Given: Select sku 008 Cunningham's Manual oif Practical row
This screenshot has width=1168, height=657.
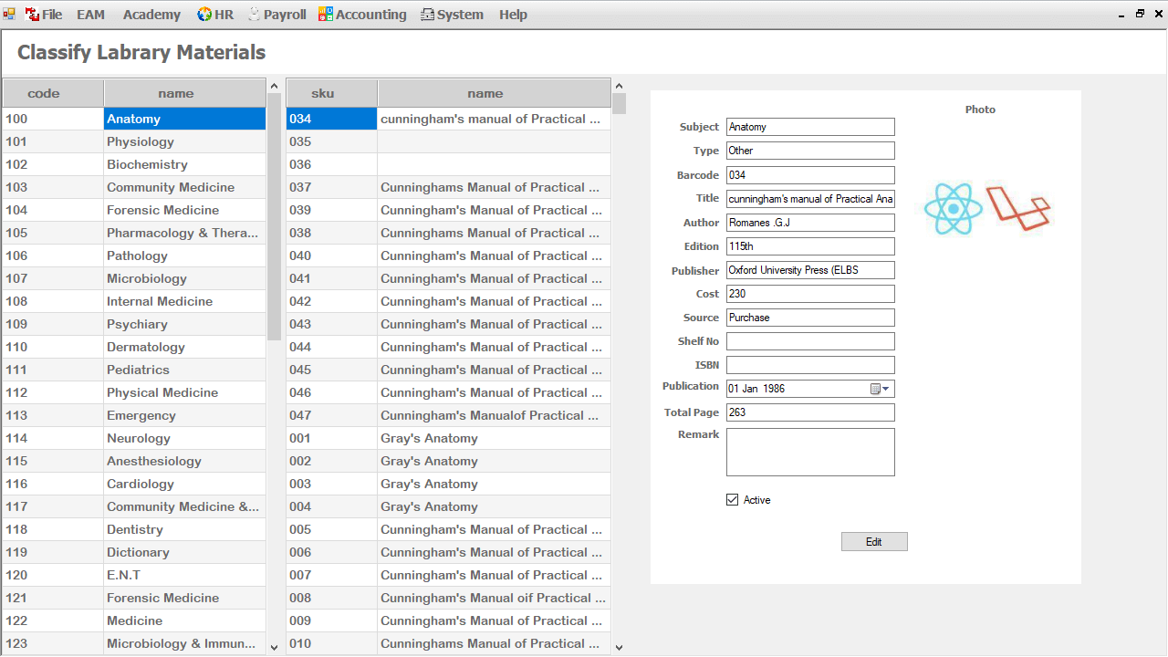Looking at the screenshot, I should click(448, 598).
